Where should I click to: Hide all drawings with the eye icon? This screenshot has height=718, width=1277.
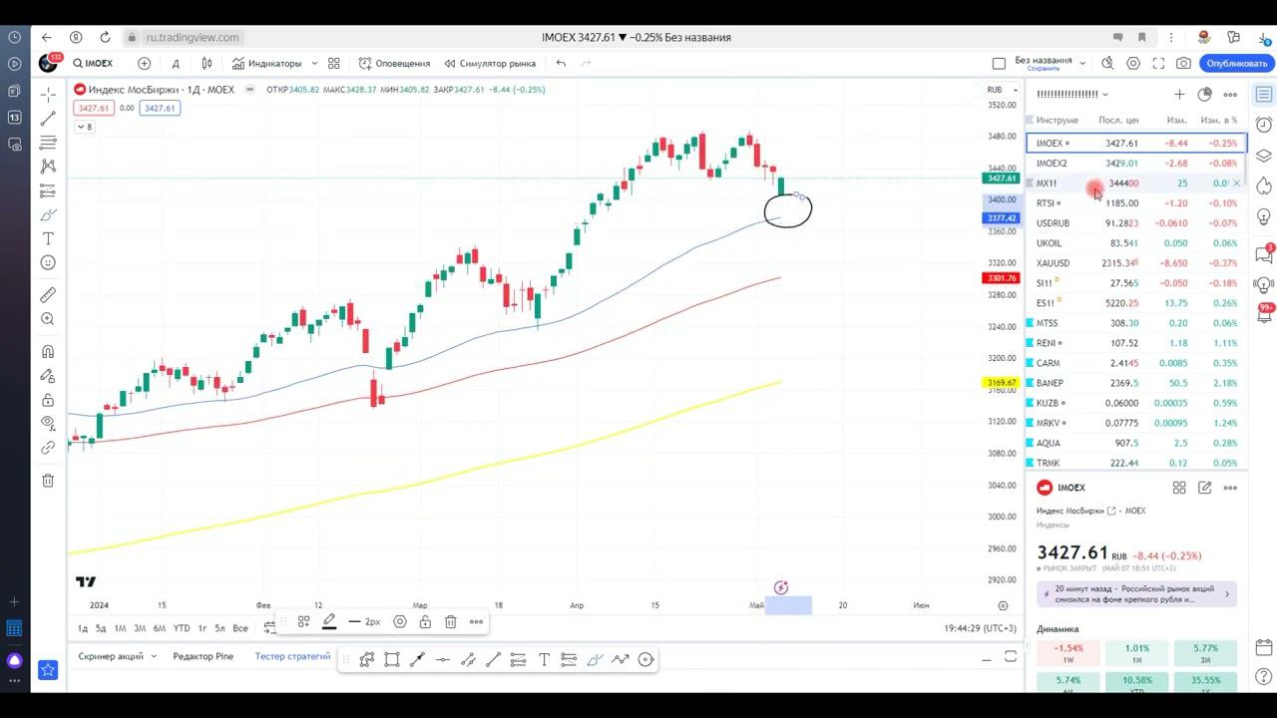click(x=48, y=424)
